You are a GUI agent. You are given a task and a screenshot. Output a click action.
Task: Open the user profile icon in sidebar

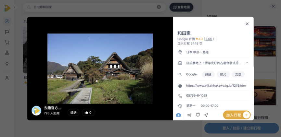(x=7, y=78)
